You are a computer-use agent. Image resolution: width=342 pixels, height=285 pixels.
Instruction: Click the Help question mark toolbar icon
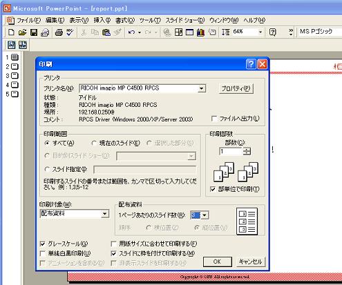(272, 32)
